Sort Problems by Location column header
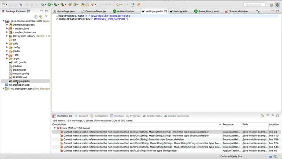The image size is (282, 159). (274, 125)
